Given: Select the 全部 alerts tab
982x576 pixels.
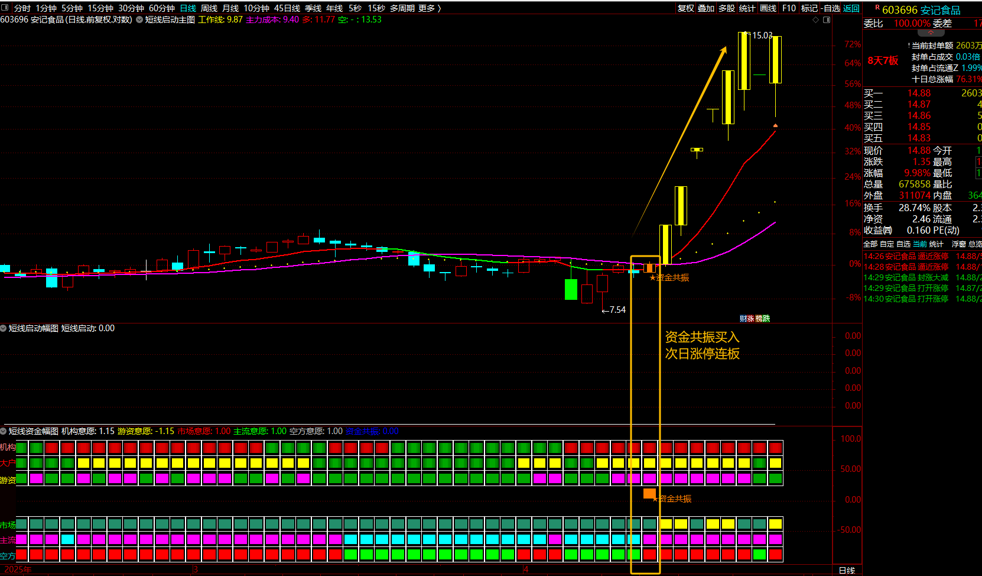Looking at the screenshot, I should (x=870, y=244).
